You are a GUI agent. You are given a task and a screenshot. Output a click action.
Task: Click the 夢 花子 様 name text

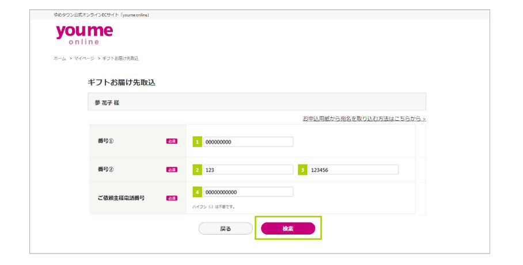(107, 103)
